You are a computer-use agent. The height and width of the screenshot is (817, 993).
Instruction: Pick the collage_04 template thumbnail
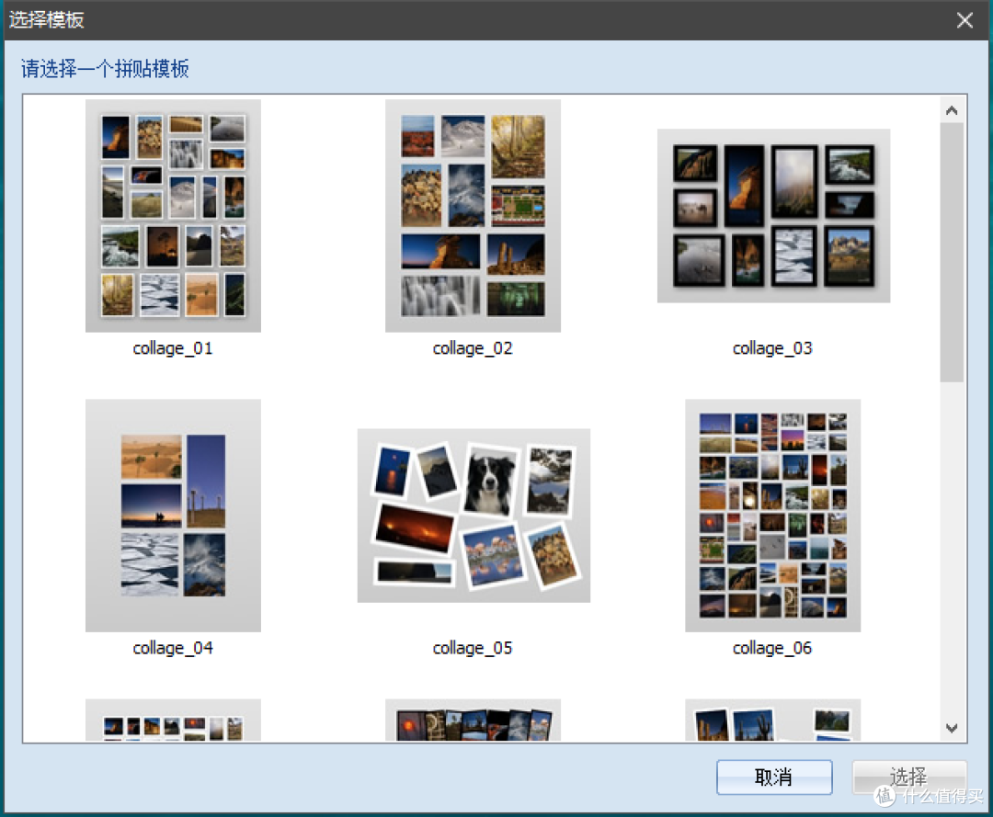(x=173, y=516)
